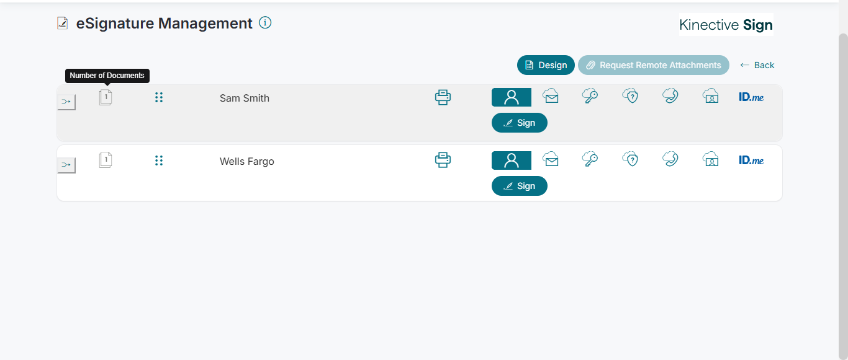The height and width of the screenshot is (360, 848).
Task: Expand the Wells Fargo row arrow button
Action: (66, 165)
